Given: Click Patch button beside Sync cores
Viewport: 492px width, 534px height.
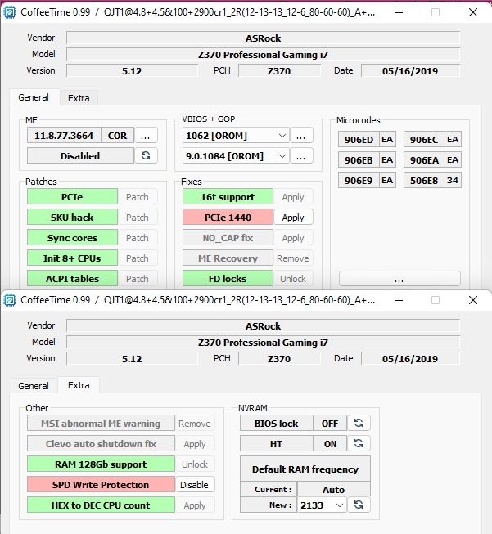Looking at the screenshot, I should click(138, 238).
